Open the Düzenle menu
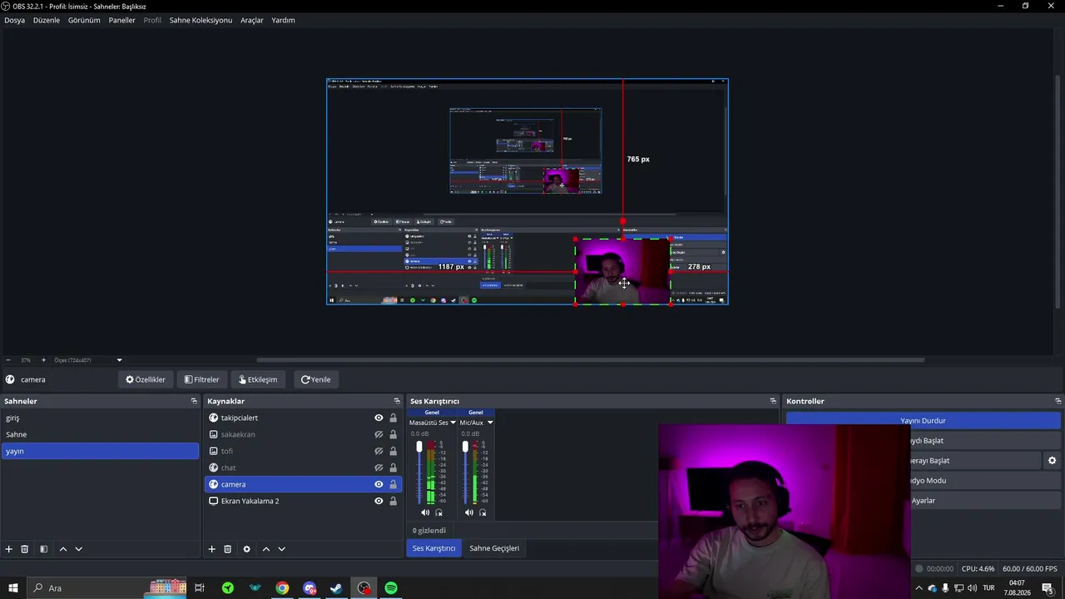 click(47, 20)
